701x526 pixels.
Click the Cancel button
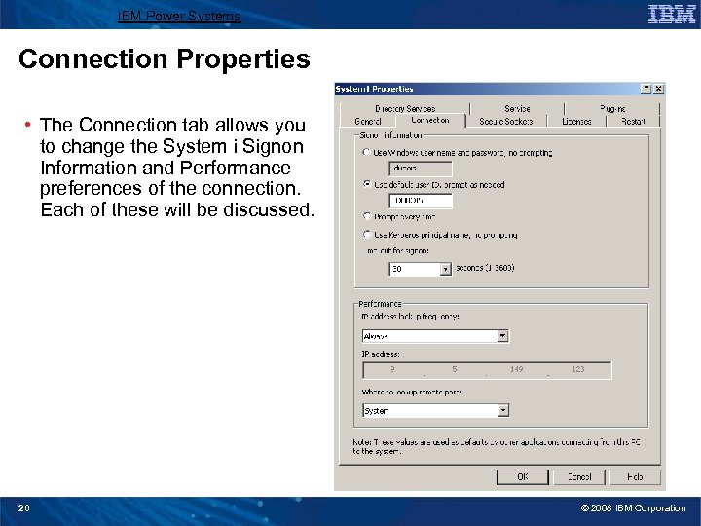(579, 477)
